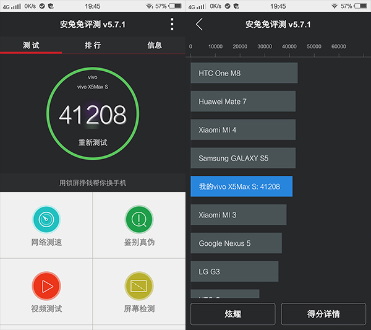Tap the right screen's 19:45 clock

pyautogui.click(x=278, y=6)
